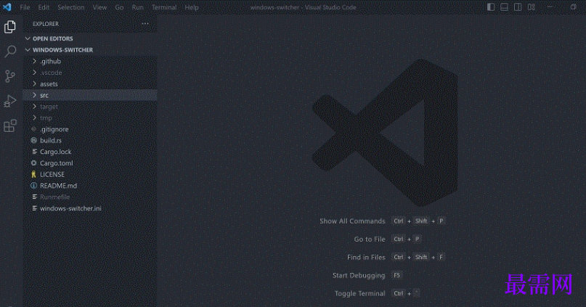Image resolution: width=586 pixels, height=307 pixels.
Task: Expand the .github folder
Action: [x=34, y=61]
